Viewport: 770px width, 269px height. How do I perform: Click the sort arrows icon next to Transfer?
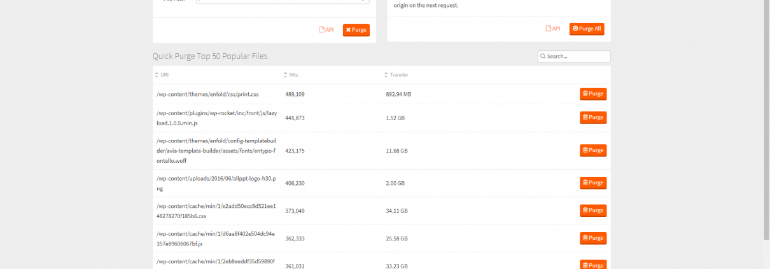(386, 75)
